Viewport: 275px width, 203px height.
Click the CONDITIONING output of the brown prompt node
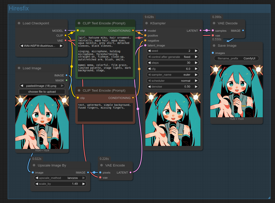133,98
